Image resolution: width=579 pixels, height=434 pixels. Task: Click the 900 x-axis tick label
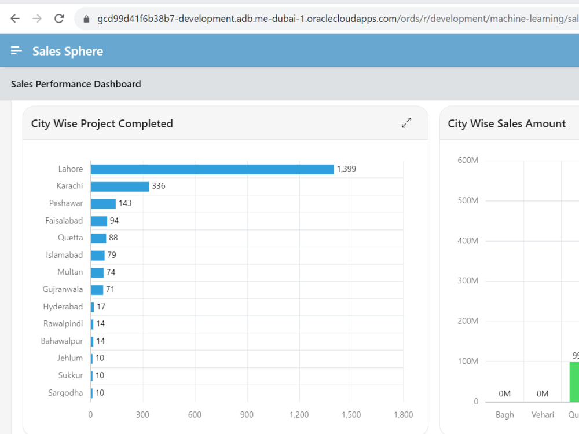247,415
